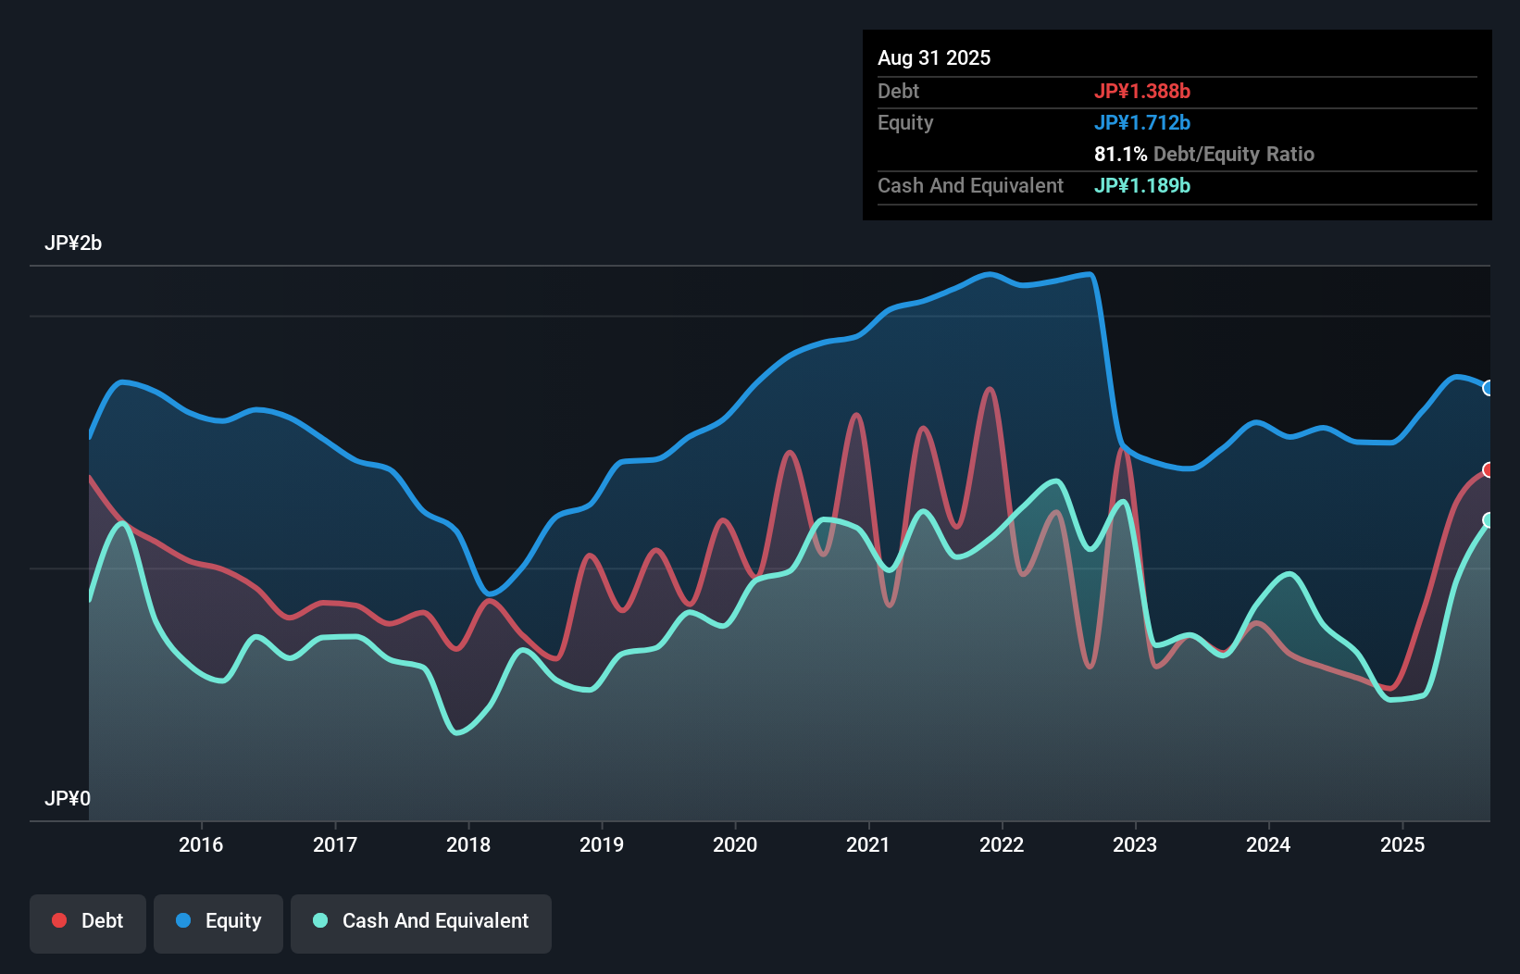Click the red dot beside Debt value
This screenshot has width=1520, height=974.
57,920
